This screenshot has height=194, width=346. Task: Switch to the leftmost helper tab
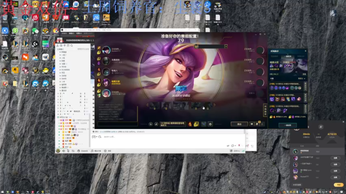click(x=275, y=56)
